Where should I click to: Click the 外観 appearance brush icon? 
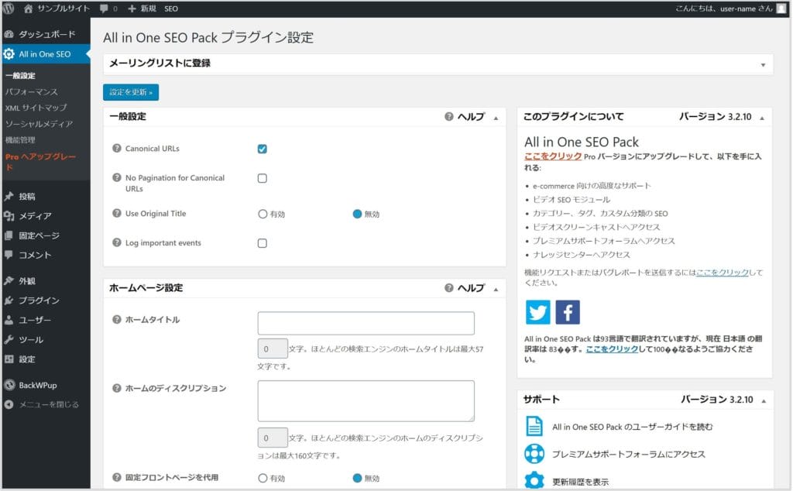[x=9, y=280]
